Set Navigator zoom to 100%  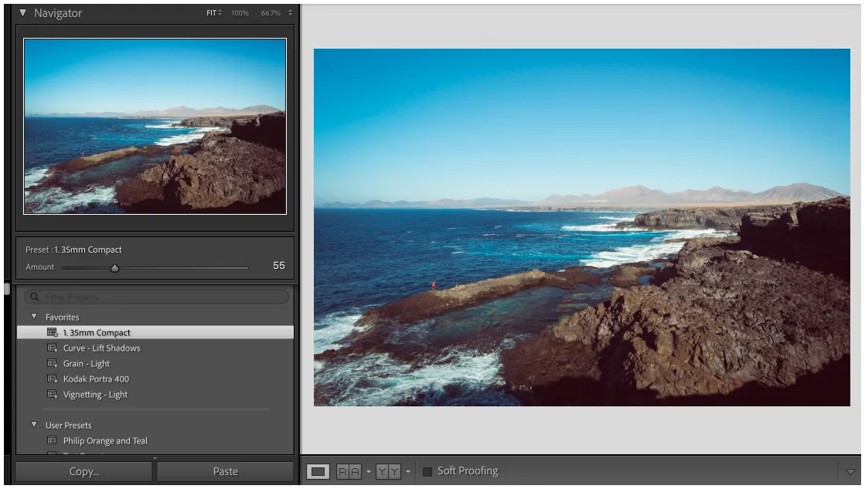[x=240, y=12]
